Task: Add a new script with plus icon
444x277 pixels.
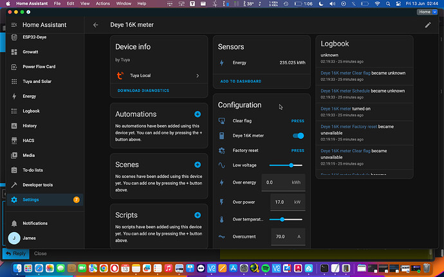Action: point(198,215)
